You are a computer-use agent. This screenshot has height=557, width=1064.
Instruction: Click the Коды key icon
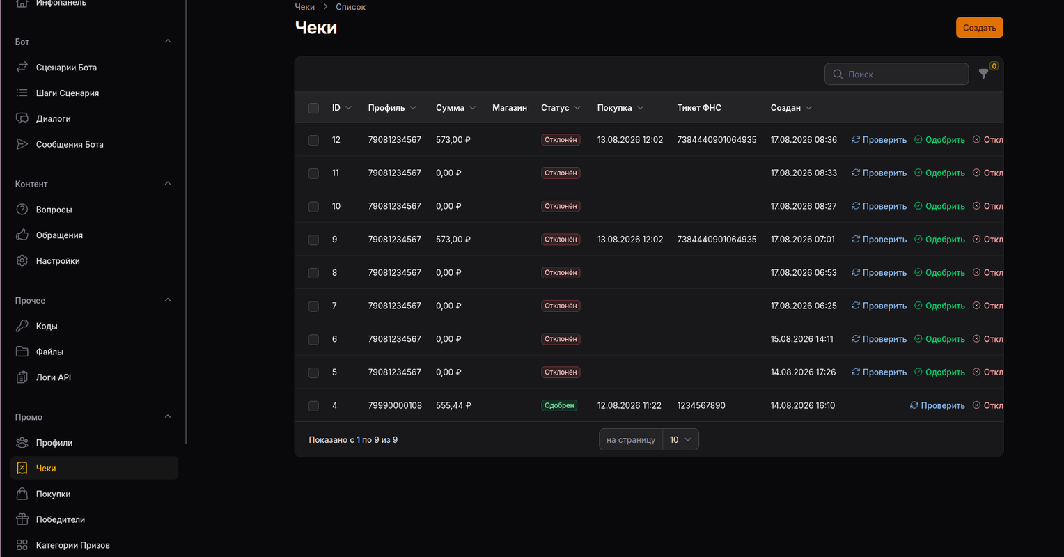pos(22,326)
